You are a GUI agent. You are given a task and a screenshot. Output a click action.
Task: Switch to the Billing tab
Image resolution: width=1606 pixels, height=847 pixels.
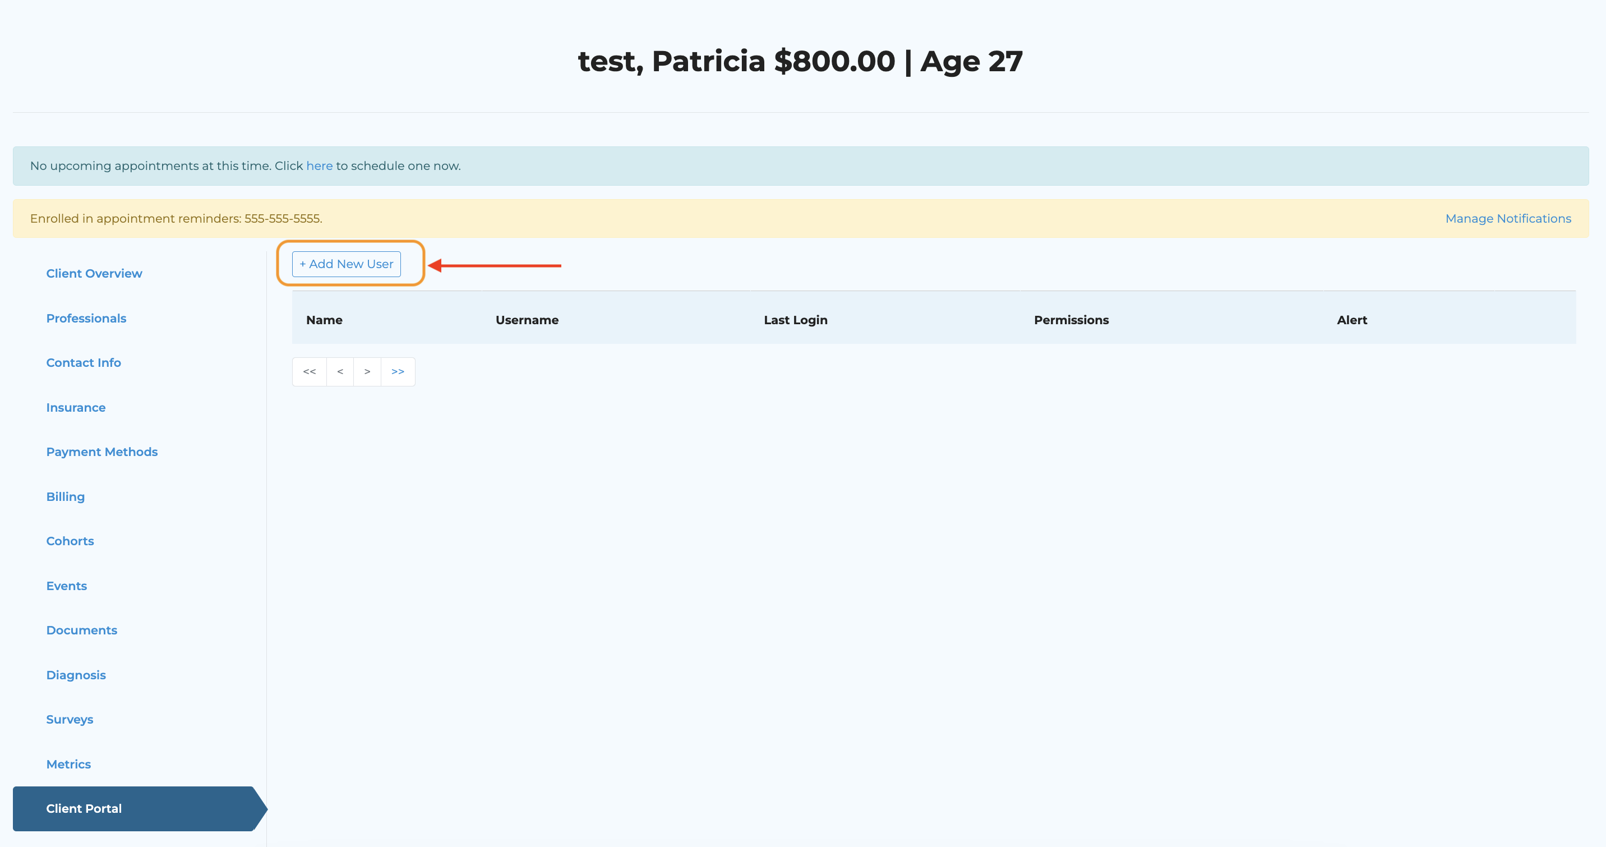(66, 496)
